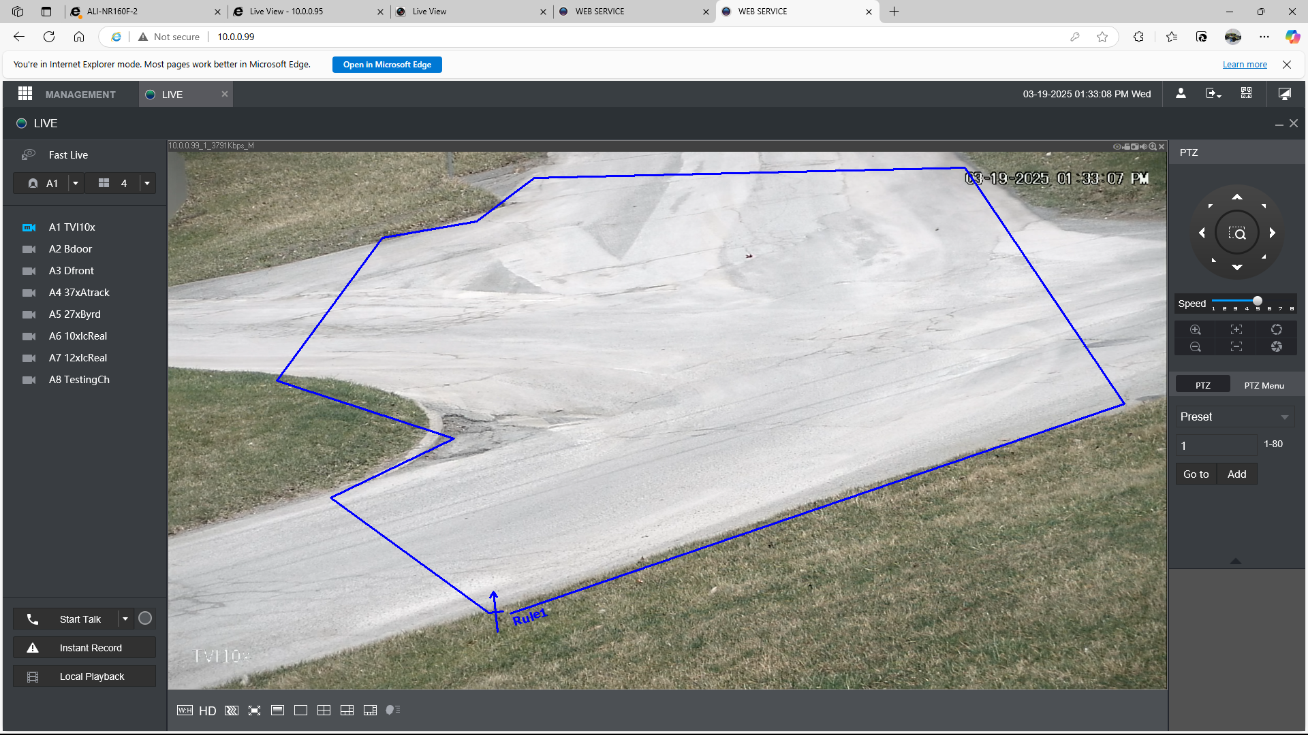Click the focus minus icon
1308x735 pixels.
click(x=1236, y=347)
